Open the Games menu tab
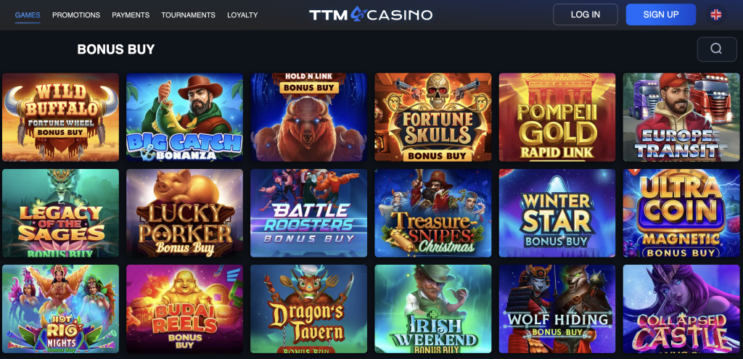Screen dimensions: 743x359 28,15
